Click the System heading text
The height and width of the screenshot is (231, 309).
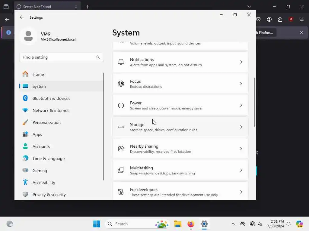click(x=126, y=32)
